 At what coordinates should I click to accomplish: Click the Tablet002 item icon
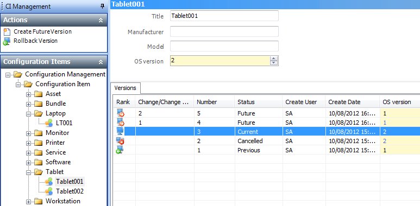coord(49,191)
